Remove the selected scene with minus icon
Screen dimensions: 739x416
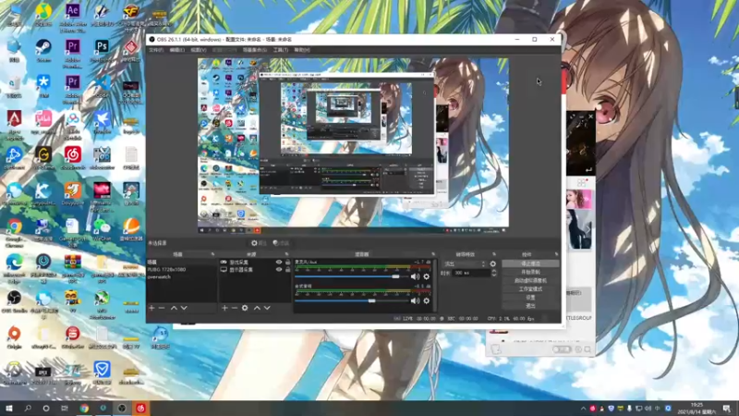(162, 308)
